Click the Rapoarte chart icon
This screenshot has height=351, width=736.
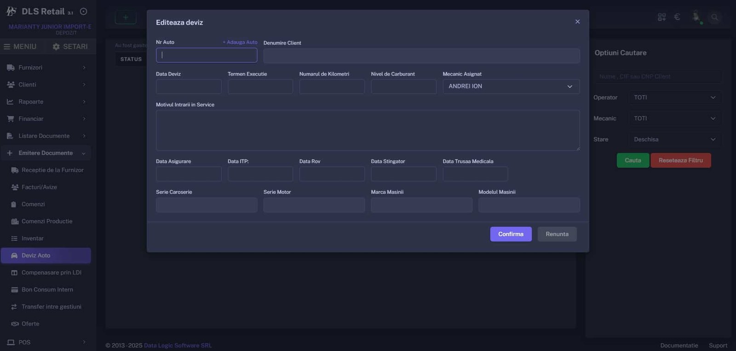tap(10, 102)
